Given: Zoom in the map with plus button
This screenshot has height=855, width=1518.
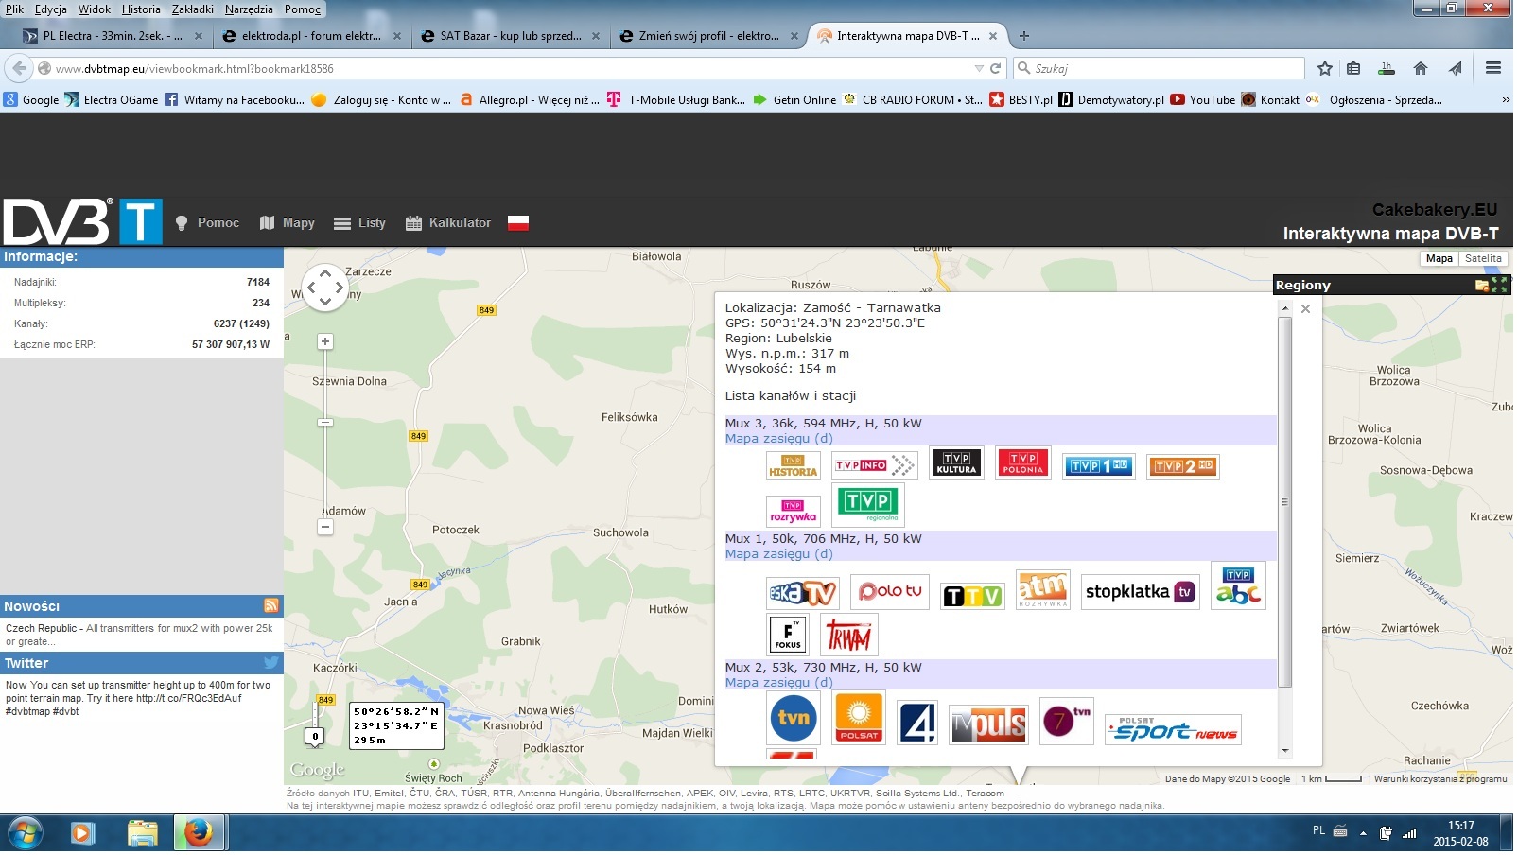Looking at the screenshot, I should (325, 342).
